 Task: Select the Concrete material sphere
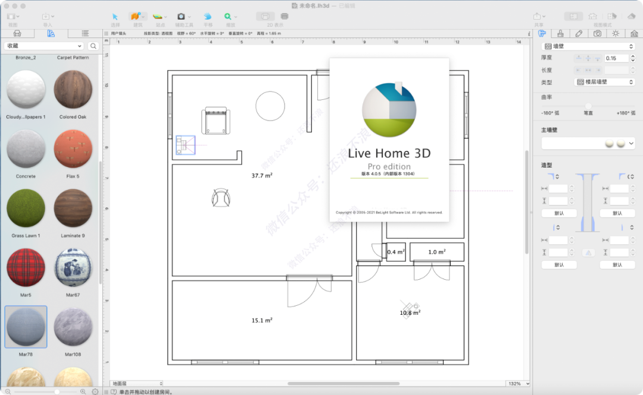26,149
